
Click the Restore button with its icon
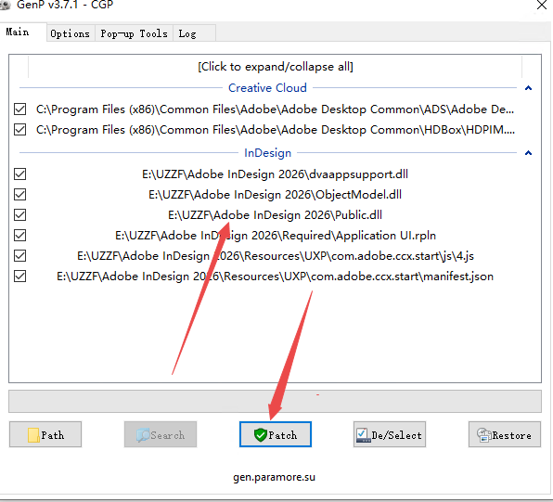(x=505, y=434)
